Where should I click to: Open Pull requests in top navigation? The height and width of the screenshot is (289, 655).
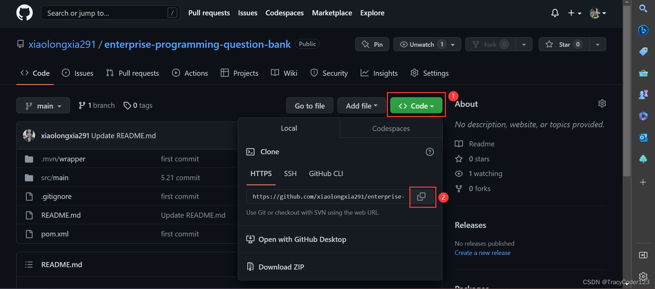tap(209, 13)
